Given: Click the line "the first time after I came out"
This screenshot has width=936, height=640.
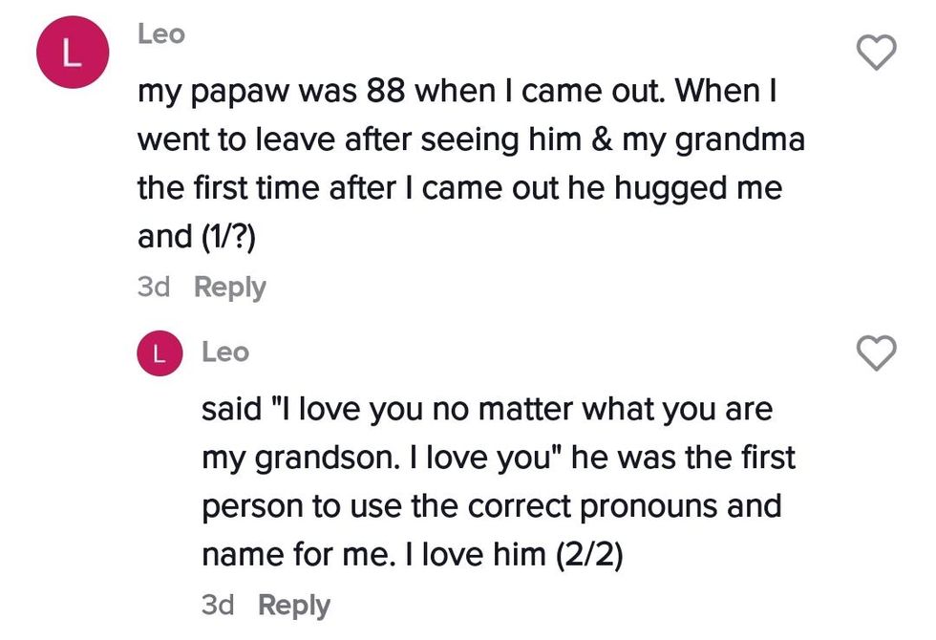Looking at the screenshot, I should coord(459,188).
